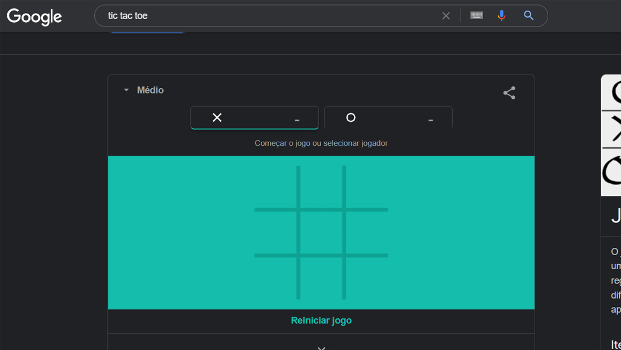The width and height of the screenshot is (621, 350).
Task: Mark the center square of the board
Action: click(321, 233)
